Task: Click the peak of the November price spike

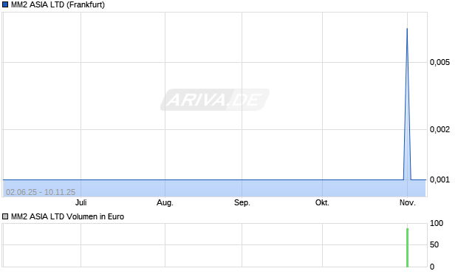Action: tap(407, 29)
